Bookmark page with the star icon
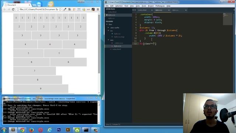This screenshot has width=236, height=133. [x=60, y=9]
